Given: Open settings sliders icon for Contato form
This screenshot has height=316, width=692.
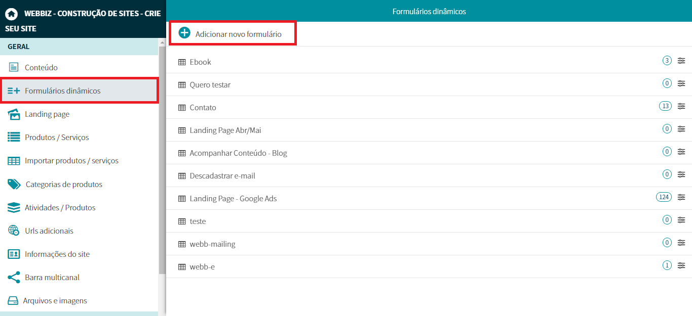Looking at the screenshot, I should point(681,106).
